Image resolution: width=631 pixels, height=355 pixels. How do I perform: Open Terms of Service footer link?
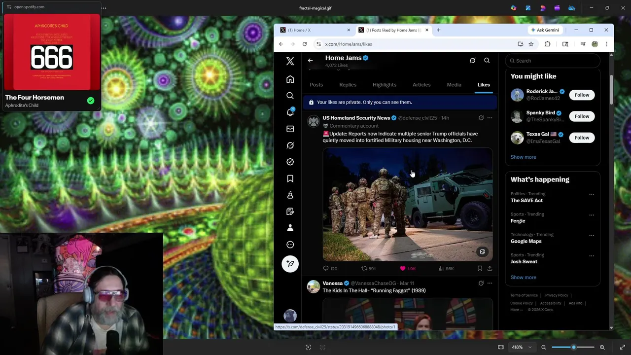coord(524,295)
